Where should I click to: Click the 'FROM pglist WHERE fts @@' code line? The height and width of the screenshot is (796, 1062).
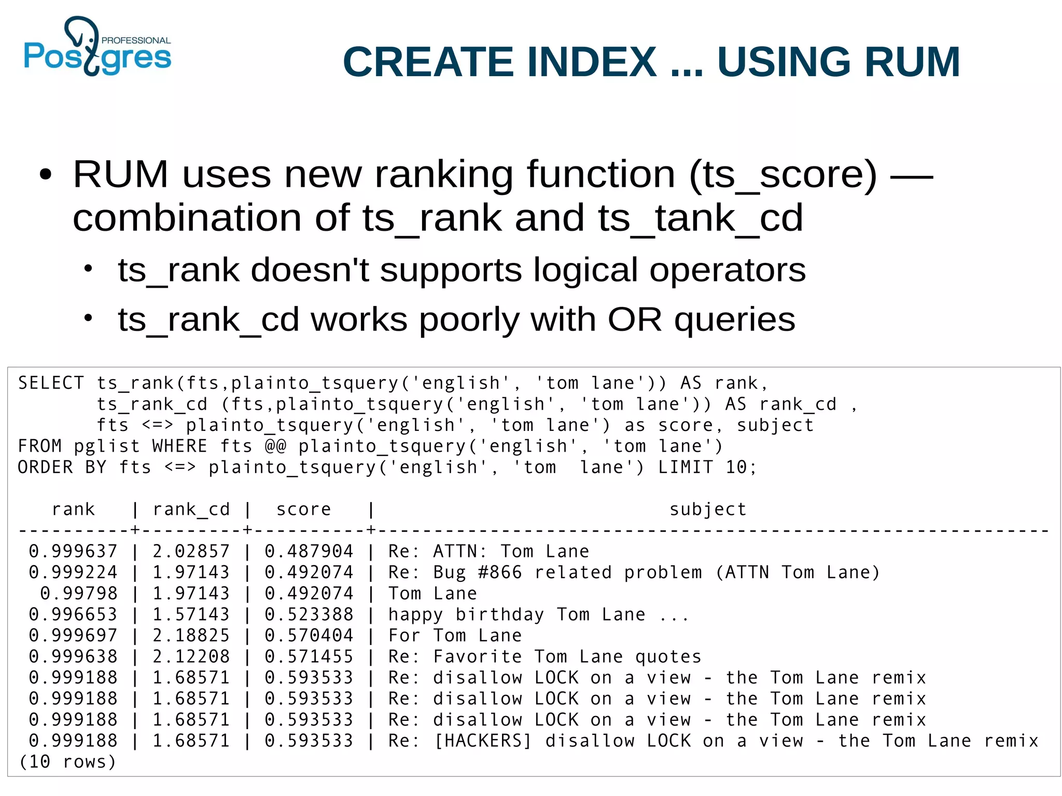click(370, 446)
